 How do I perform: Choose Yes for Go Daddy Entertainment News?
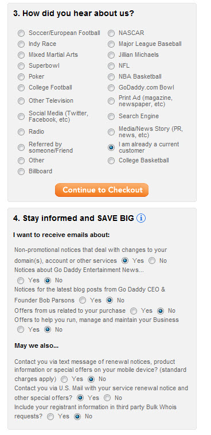[x=21, y=281]
